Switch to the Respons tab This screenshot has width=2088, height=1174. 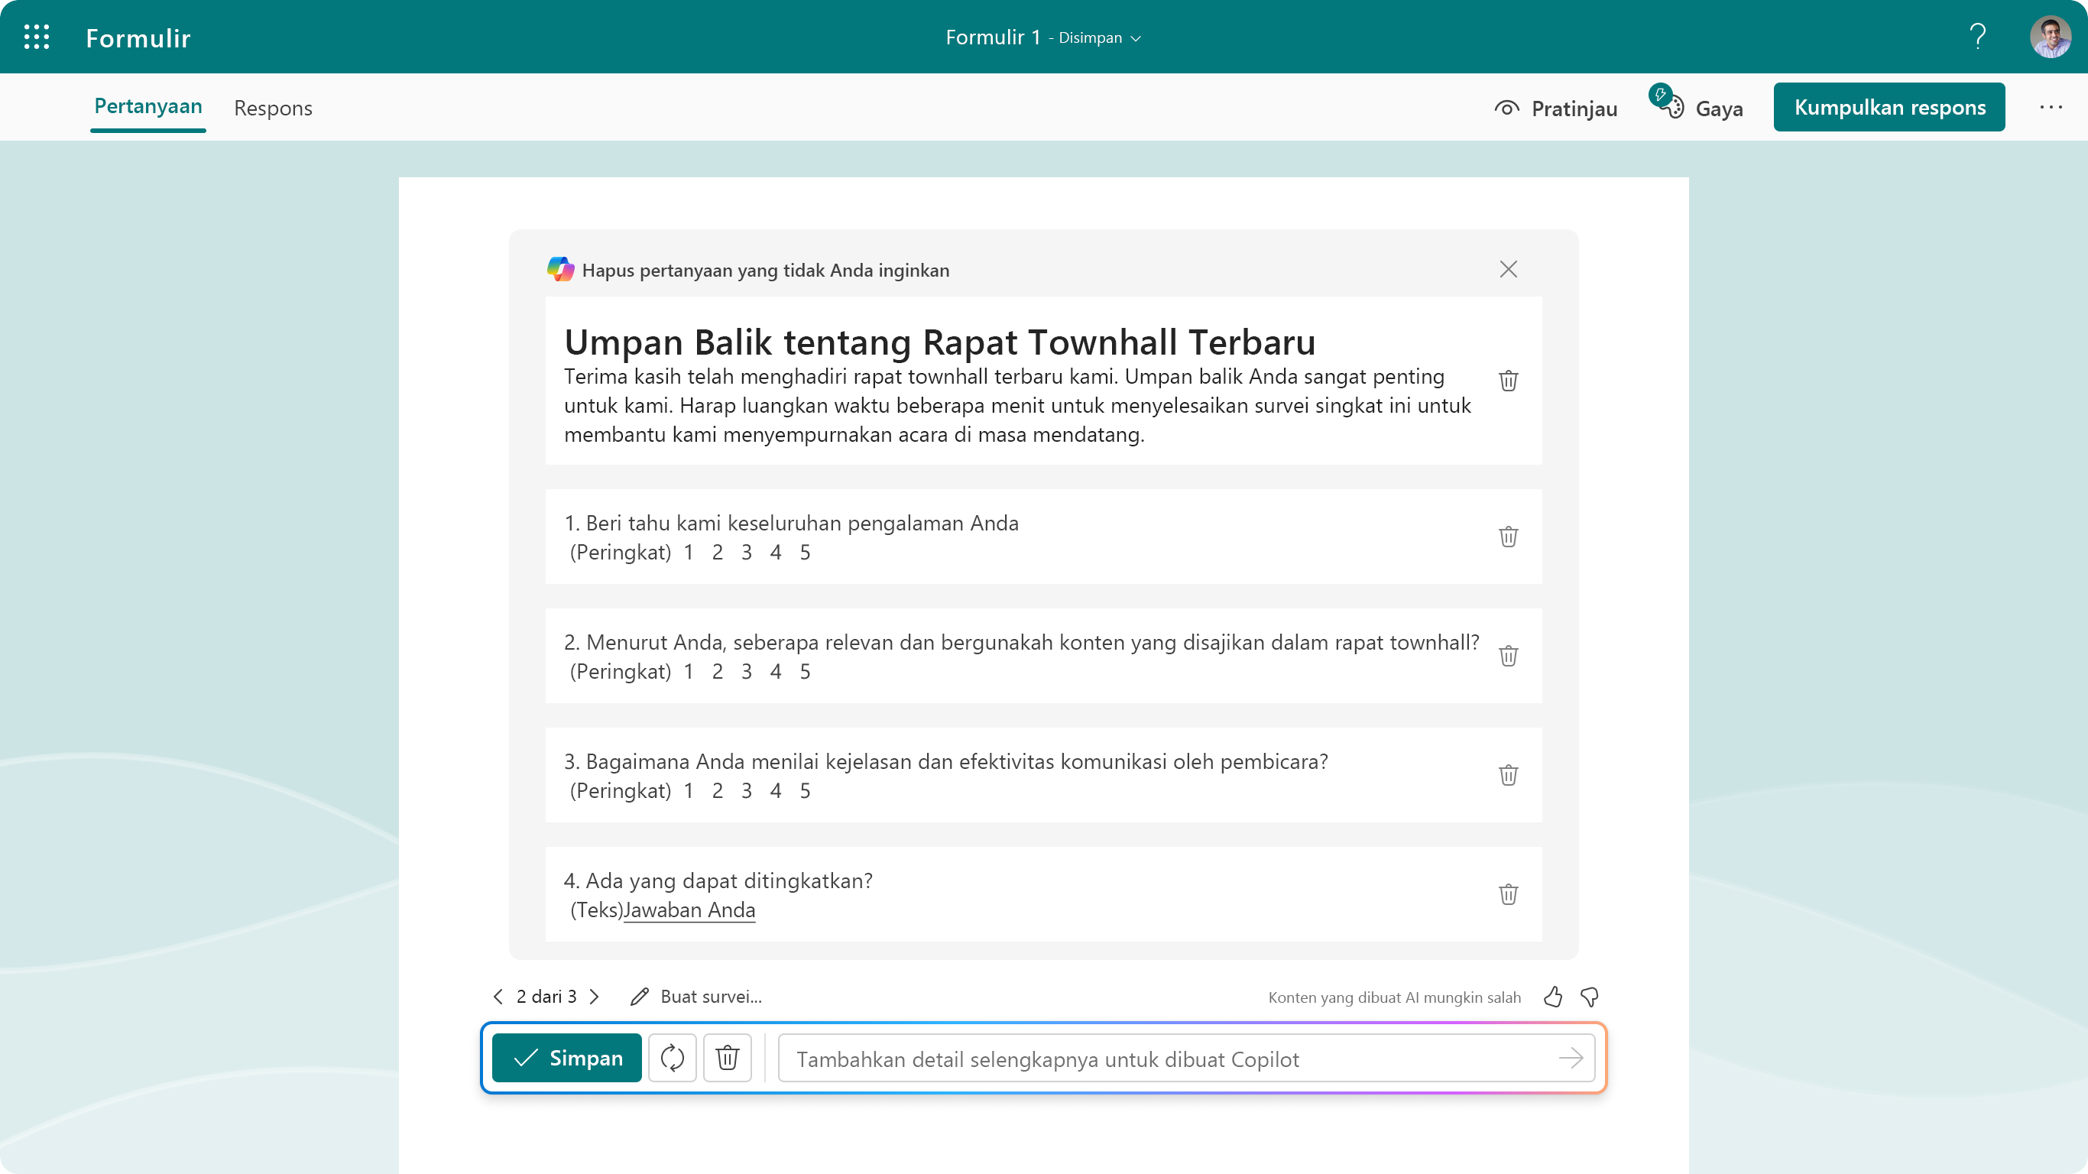pos(273,108)
